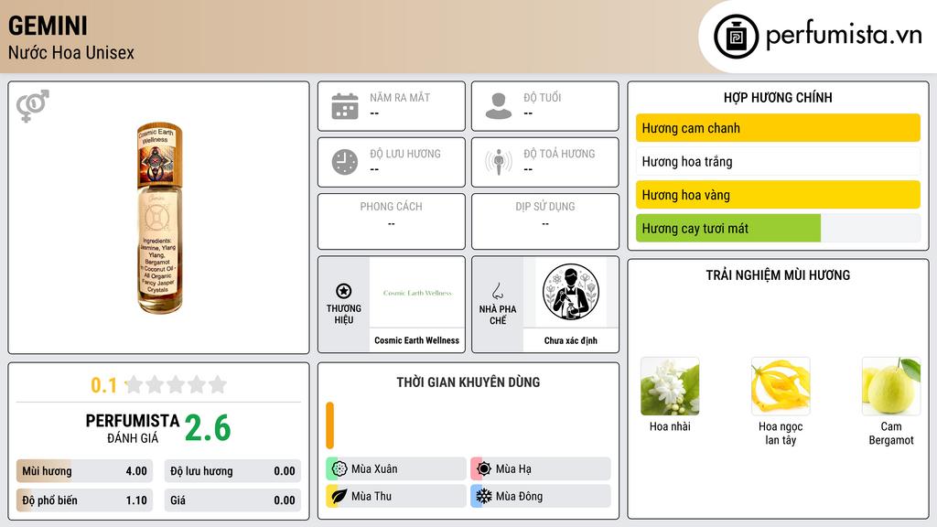Image resolution: width=937 pixels, height=527 pixels.
Task: Click the Độ lưu hương 0.00 score bar
Action: click(x=232, y=471)
